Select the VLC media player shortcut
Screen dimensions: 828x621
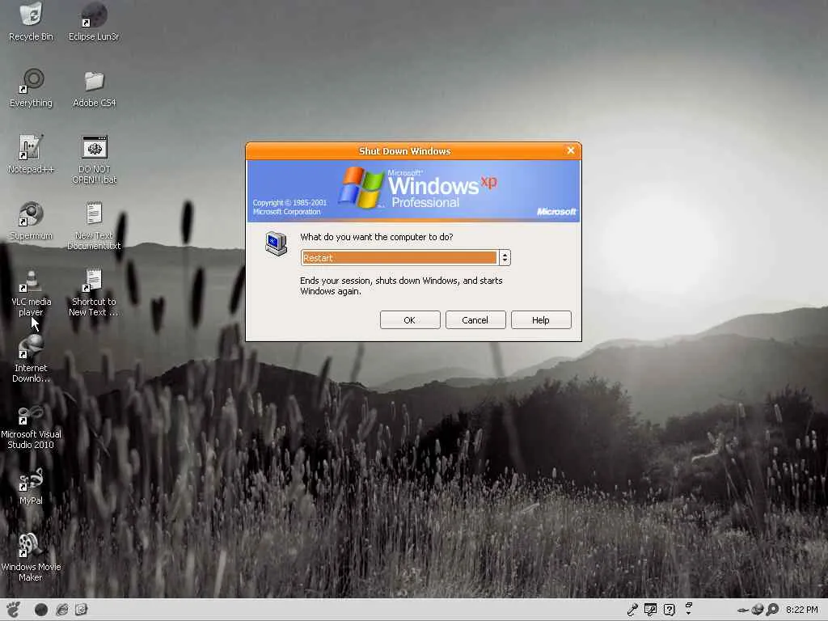point(32,293)
